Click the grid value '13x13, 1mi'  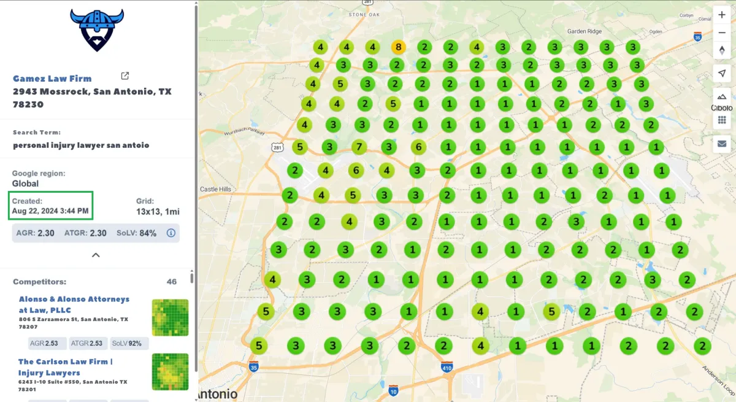point(158,212)
